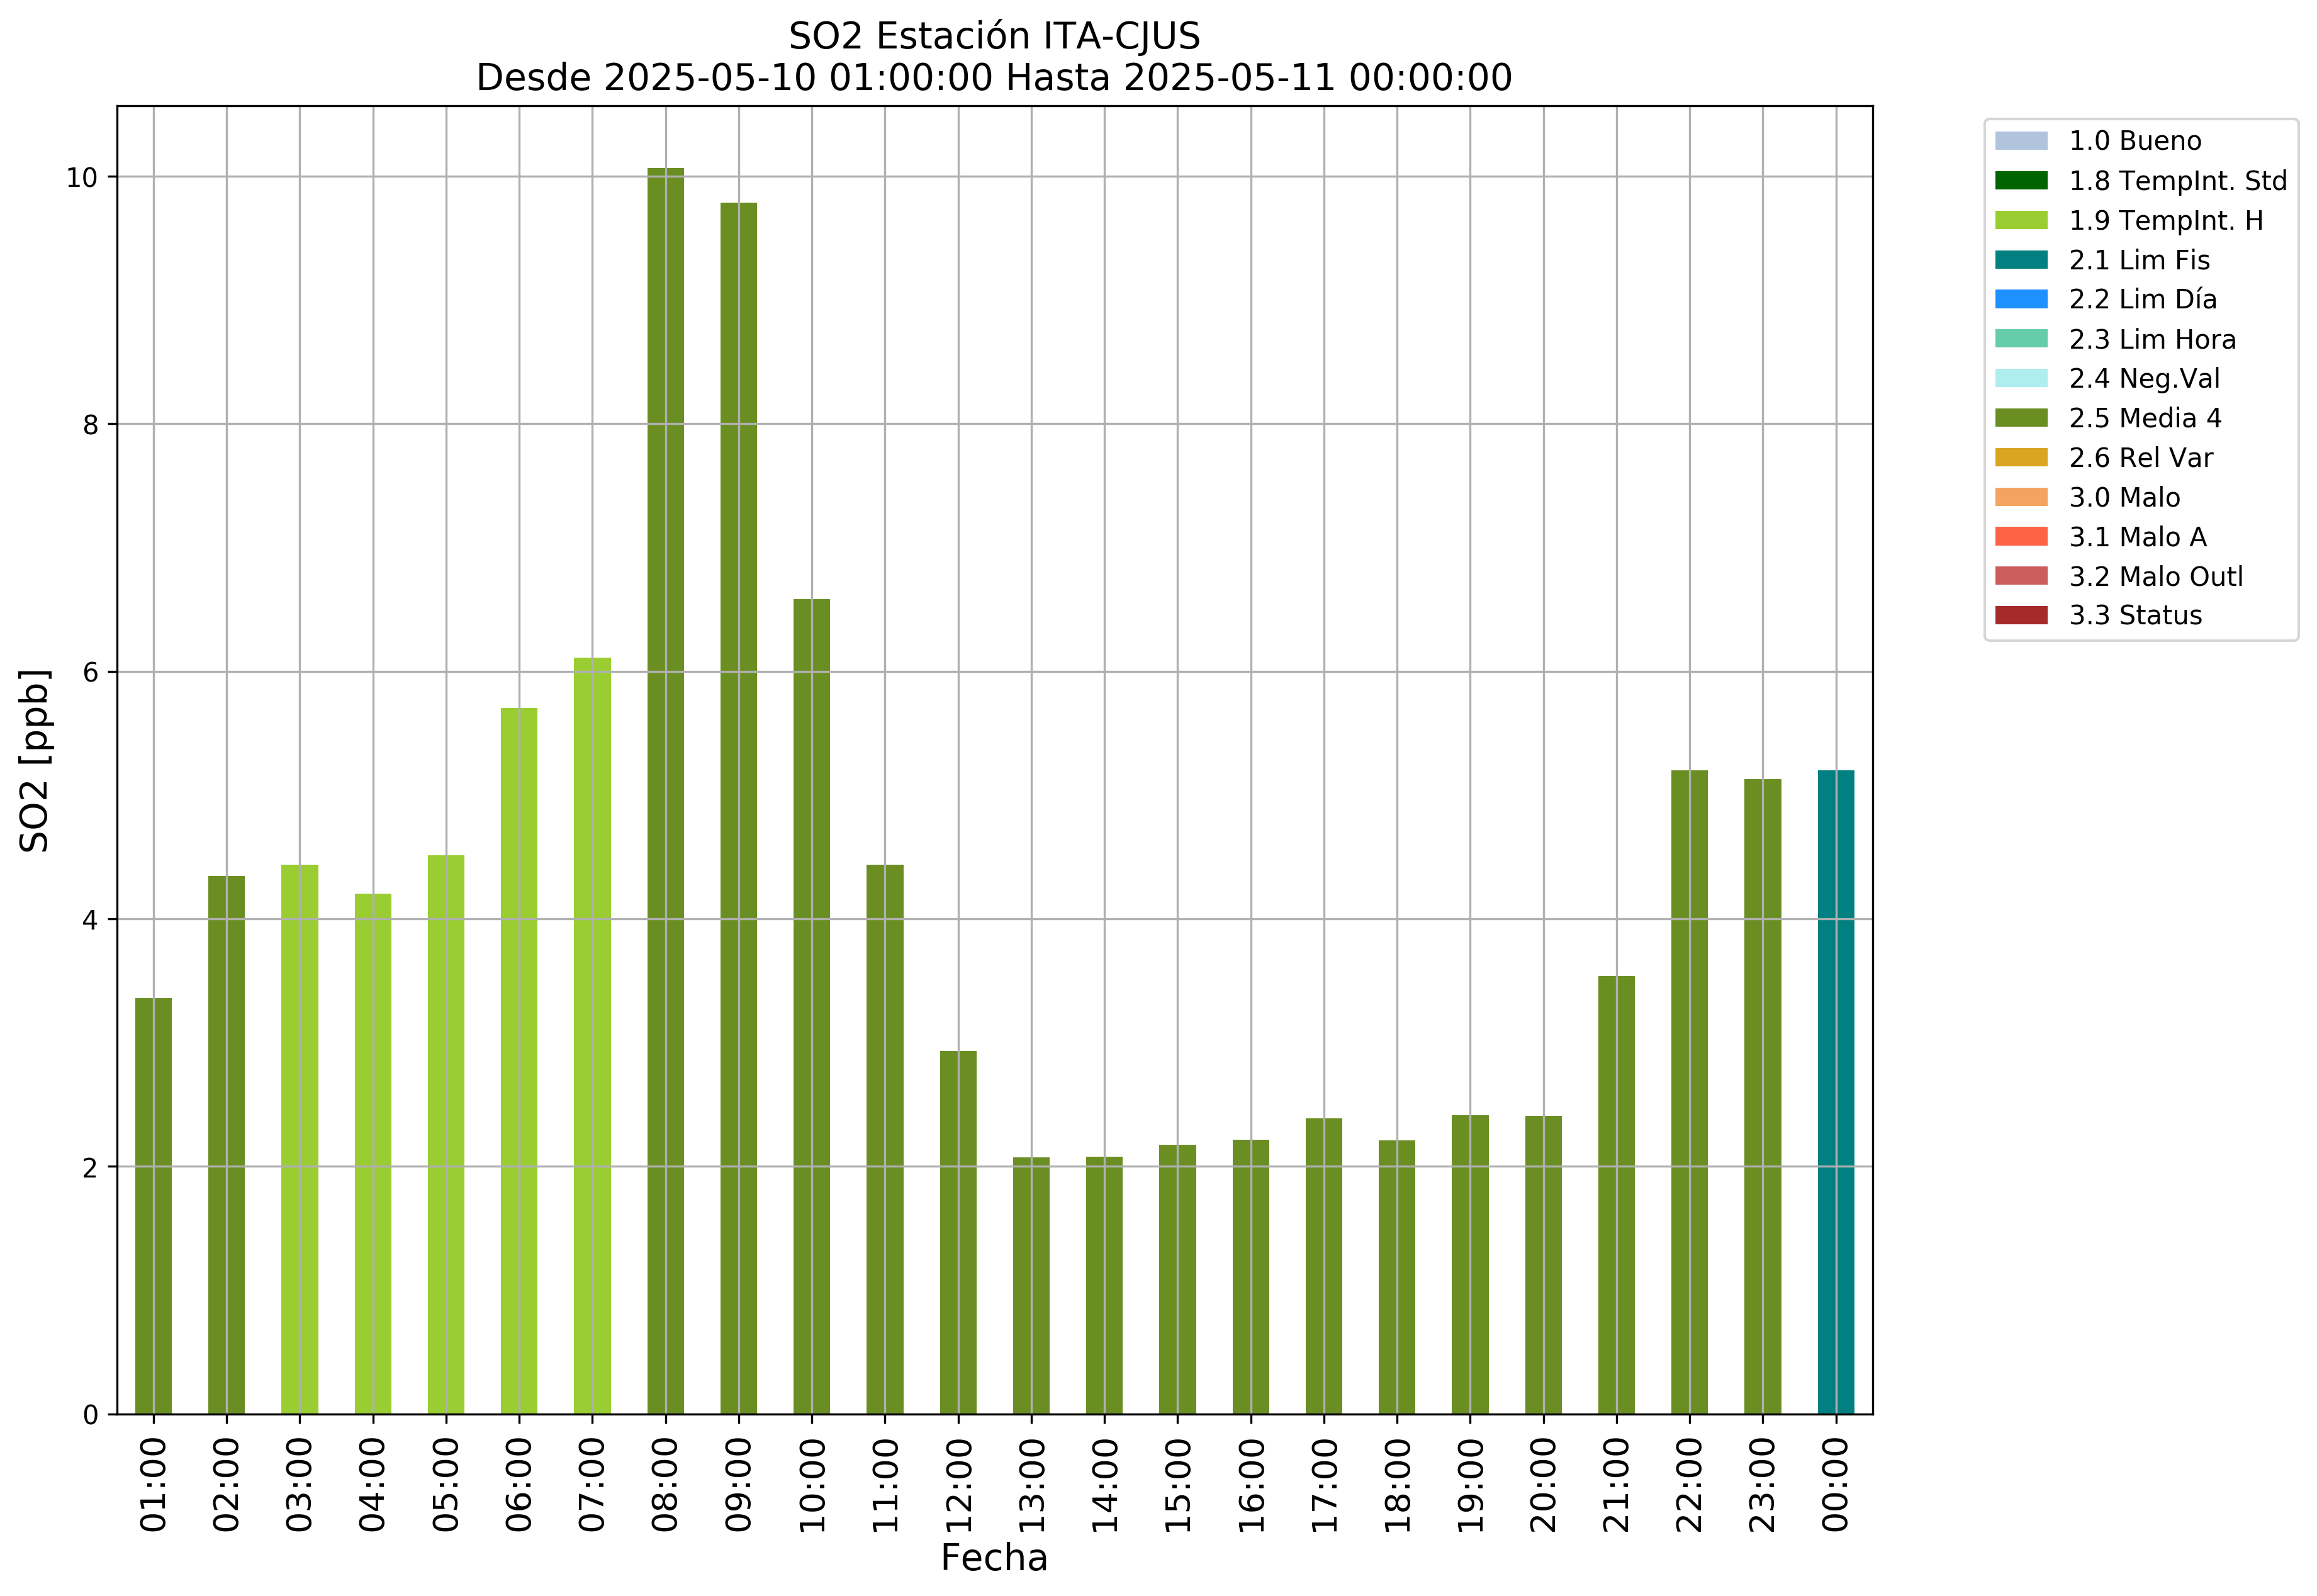
Task: Click the y-axis tick label '10'
Action: (x=82, y=178)
